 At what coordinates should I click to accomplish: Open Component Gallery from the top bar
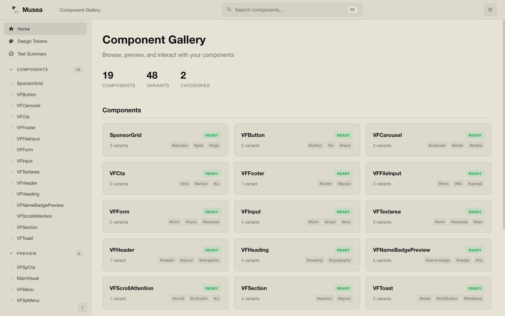click(80, 10)
